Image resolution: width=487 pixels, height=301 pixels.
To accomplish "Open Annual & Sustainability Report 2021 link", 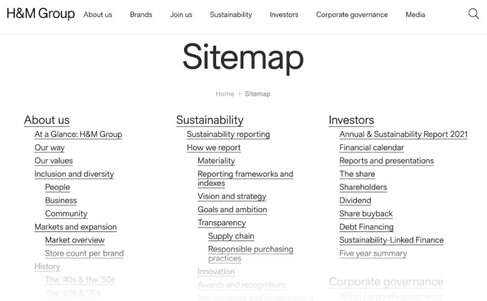I will [403, 134].
